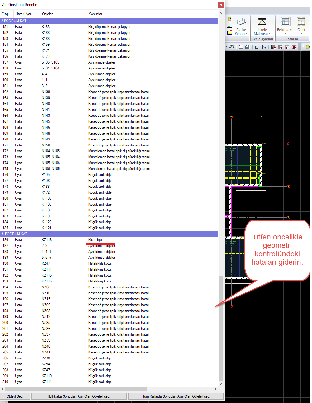Expand the Radye Kenarı dropdown arrow
The image size is (312, 403).
coord(246,34)
